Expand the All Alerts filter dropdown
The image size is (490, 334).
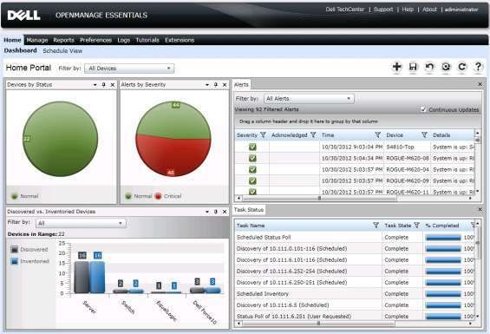coord(309,99)
